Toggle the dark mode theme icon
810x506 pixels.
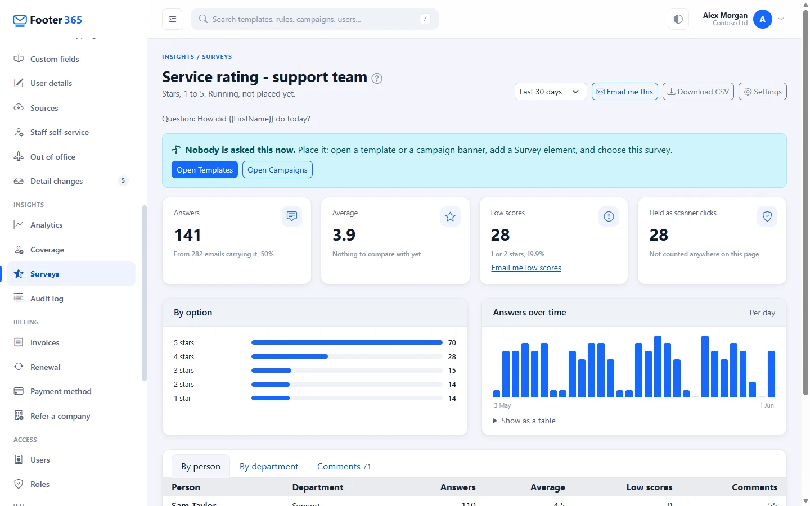[x=678, y=19]
